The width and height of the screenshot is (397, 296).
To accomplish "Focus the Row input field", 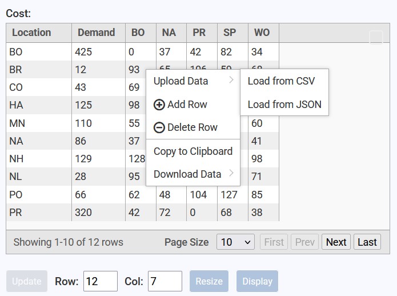I will pyautogui.click(x=101, y=281).
